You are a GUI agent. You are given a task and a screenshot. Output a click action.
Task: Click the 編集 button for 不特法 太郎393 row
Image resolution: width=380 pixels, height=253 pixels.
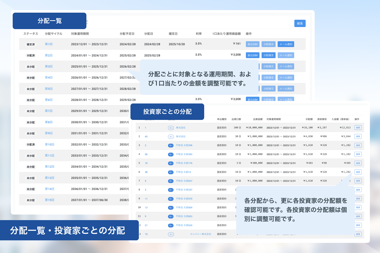[x=358, y=154]
